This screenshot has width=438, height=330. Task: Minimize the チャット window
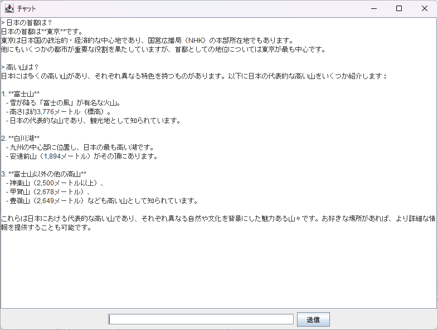[x=373, y=8]
